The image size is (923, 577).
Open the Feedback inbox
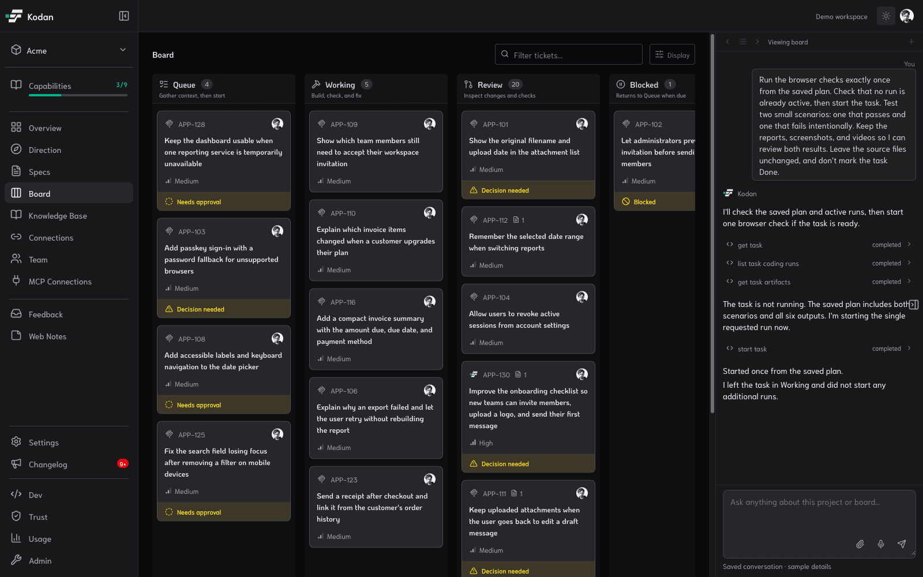click(69, 314)
